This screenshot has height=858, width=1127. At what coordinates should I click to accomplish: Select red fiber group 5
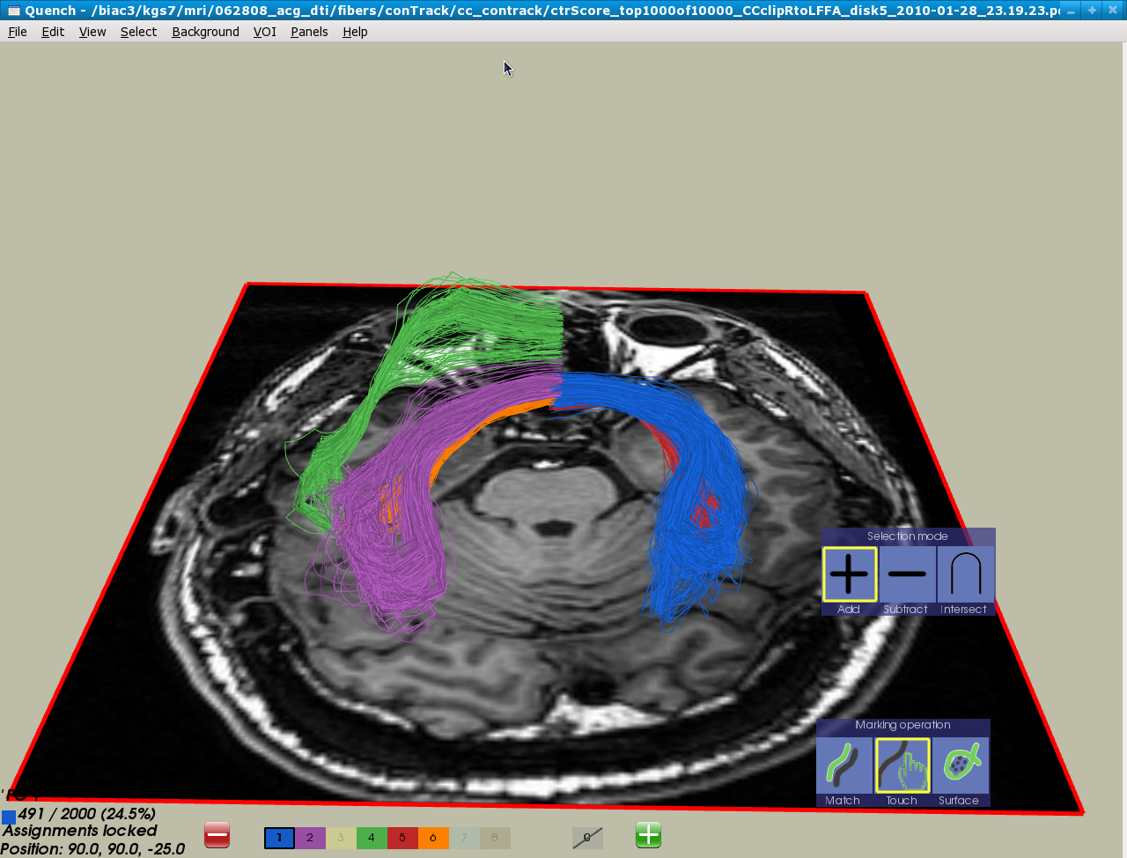402,838
